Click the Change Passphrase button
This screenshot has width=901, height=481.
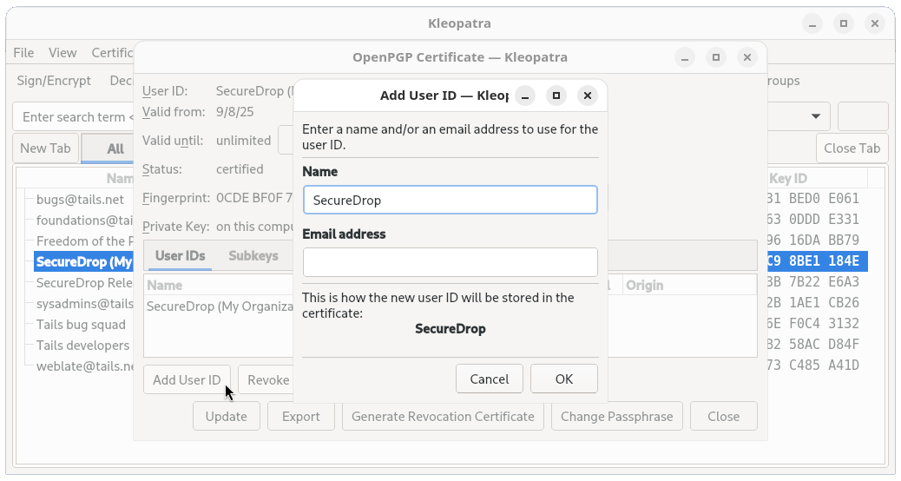pos(616,416)
